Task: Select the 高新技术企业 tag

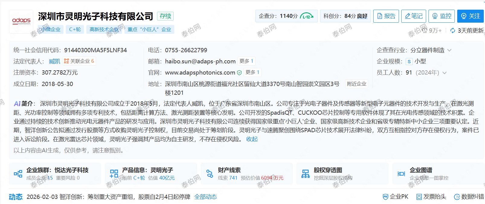Action: (104, 29)
